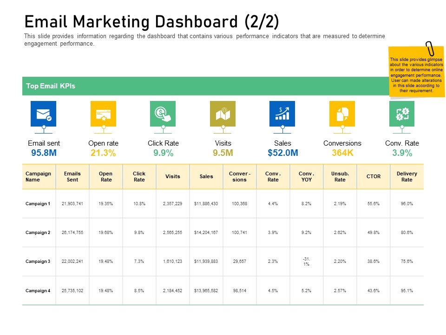Viewport: 446px width, 335px height.
Task: Click the Email Marketing Dashboard title
Action: [x=151, y=22]
